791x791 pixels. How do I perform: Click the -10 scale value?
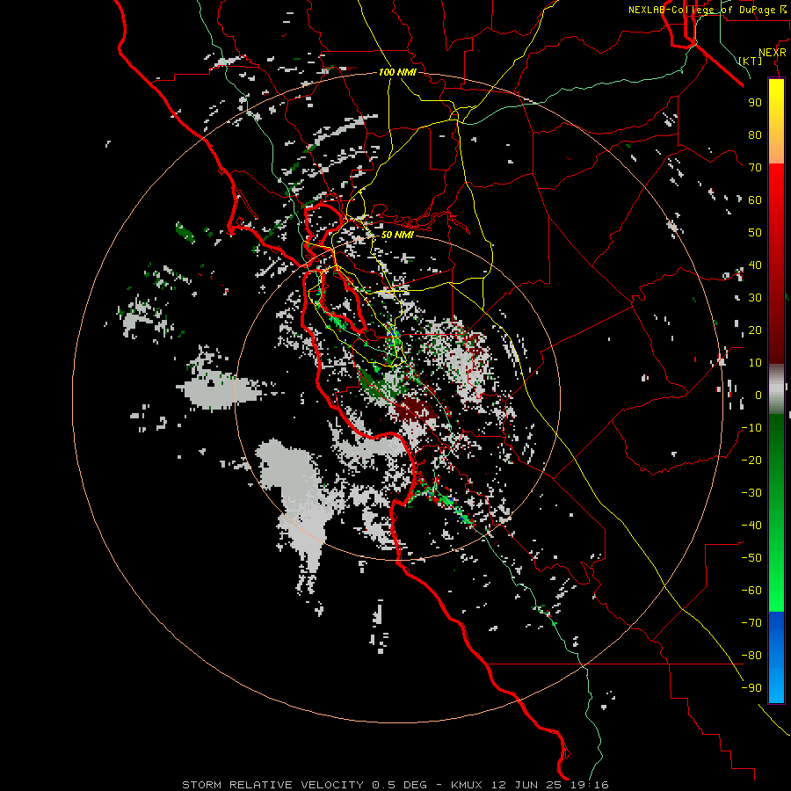[x=751, y=428]
